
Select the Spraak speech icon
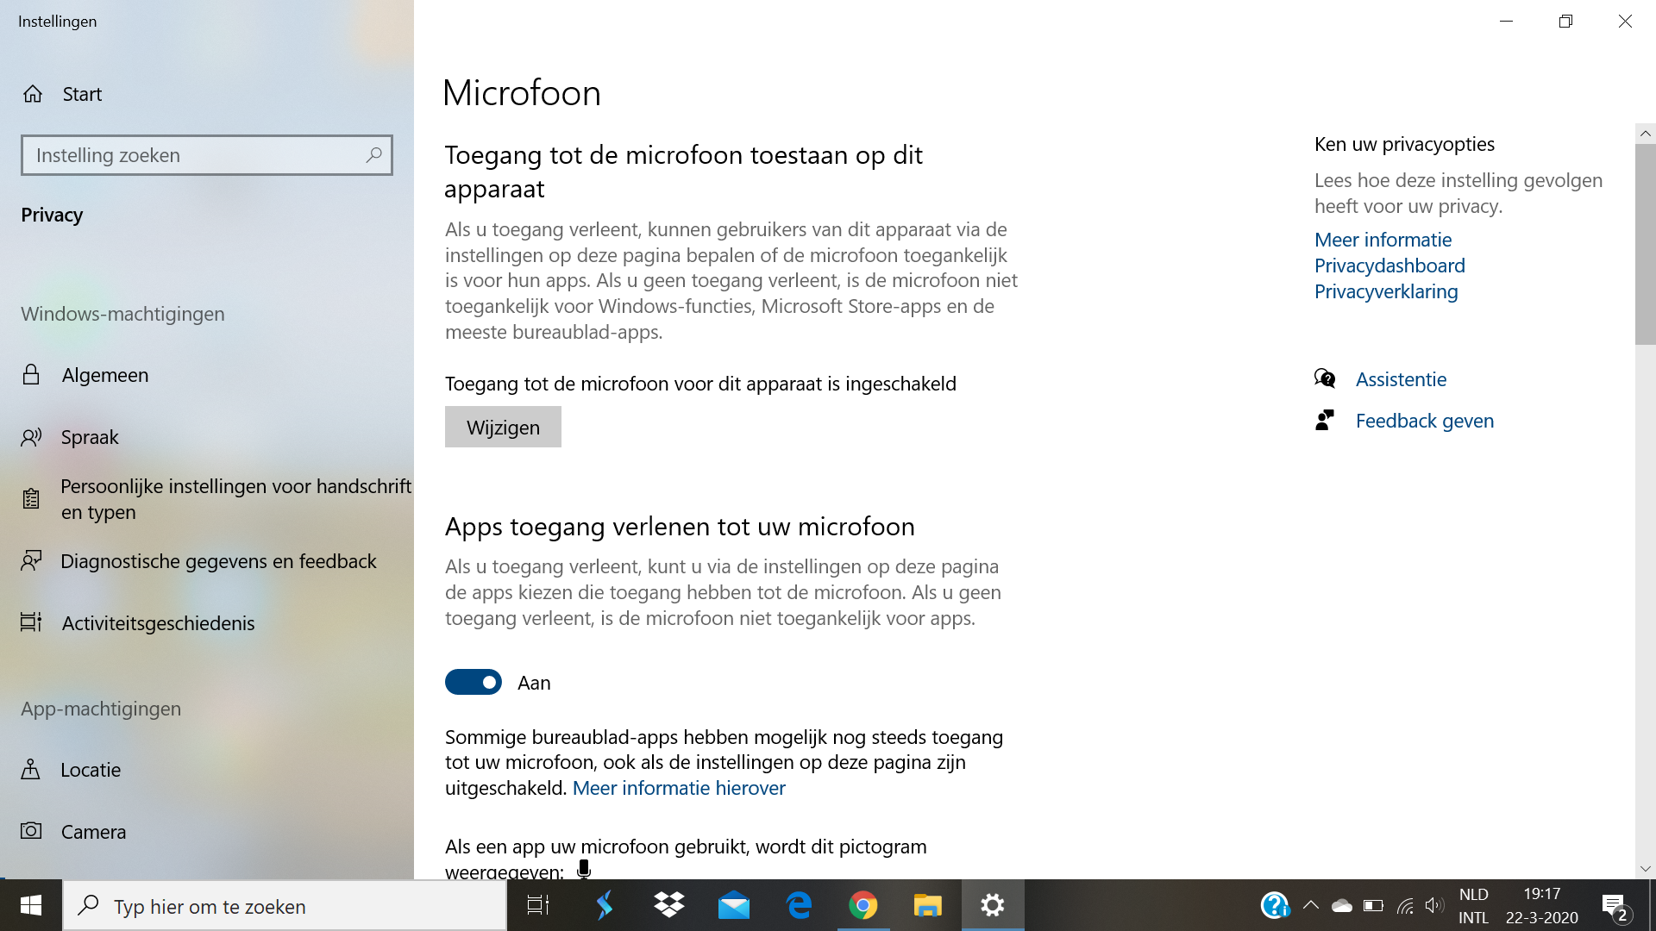(31, 437)
